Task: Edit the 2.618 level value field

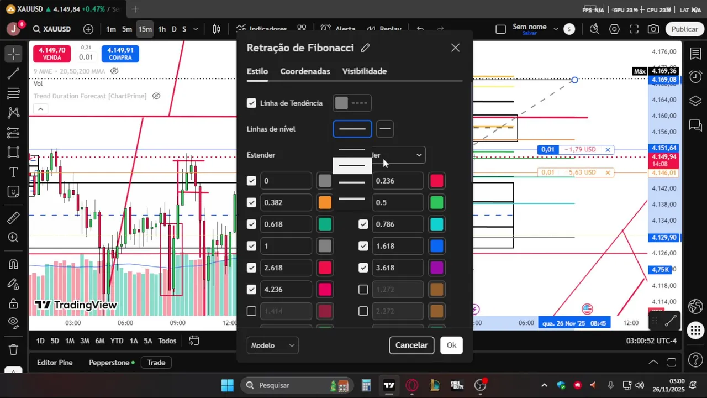Action: [286, 268]
